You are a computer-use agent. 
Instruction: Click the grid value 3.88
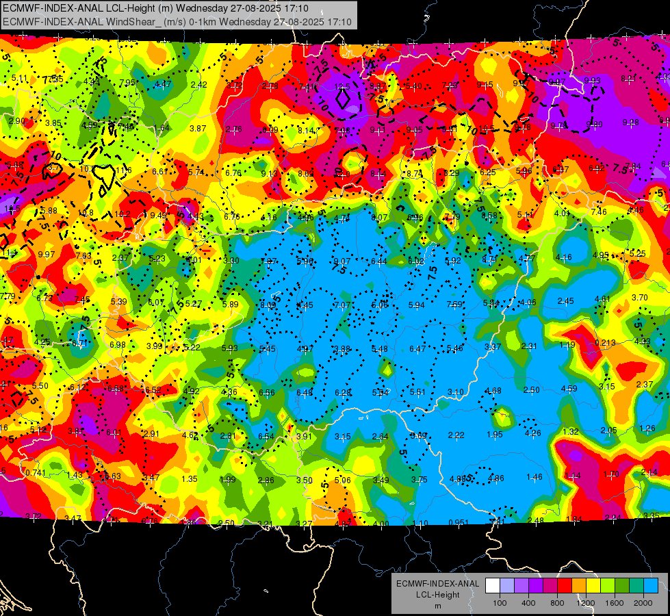pos(342,349)
